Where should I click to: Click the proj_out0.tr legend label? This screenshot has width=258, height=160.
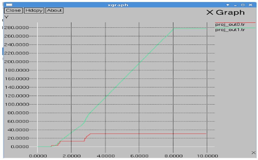(x=230, y=24)
